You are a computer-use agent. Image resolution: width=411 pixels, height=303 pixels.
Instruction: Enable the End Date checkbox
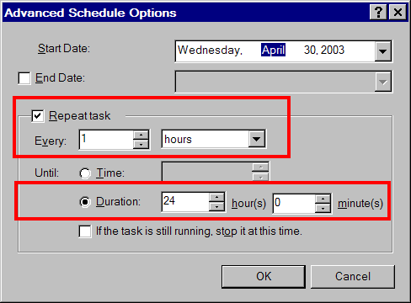[x=24, y=78]
